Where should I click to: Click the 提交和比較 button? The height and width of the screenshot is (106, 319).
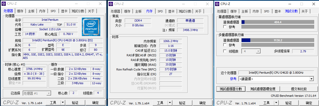[x=299, y=89]
